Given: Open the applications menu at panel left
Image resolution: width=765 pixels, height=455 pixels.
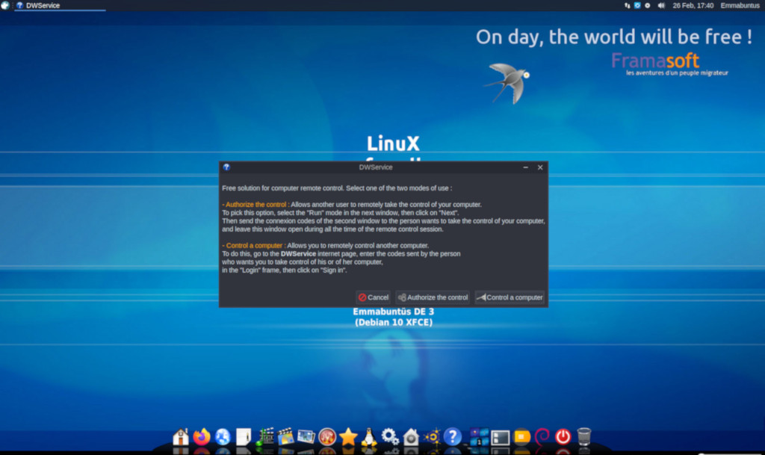Looking at the screenshot, I should click(x=5, y=5).
